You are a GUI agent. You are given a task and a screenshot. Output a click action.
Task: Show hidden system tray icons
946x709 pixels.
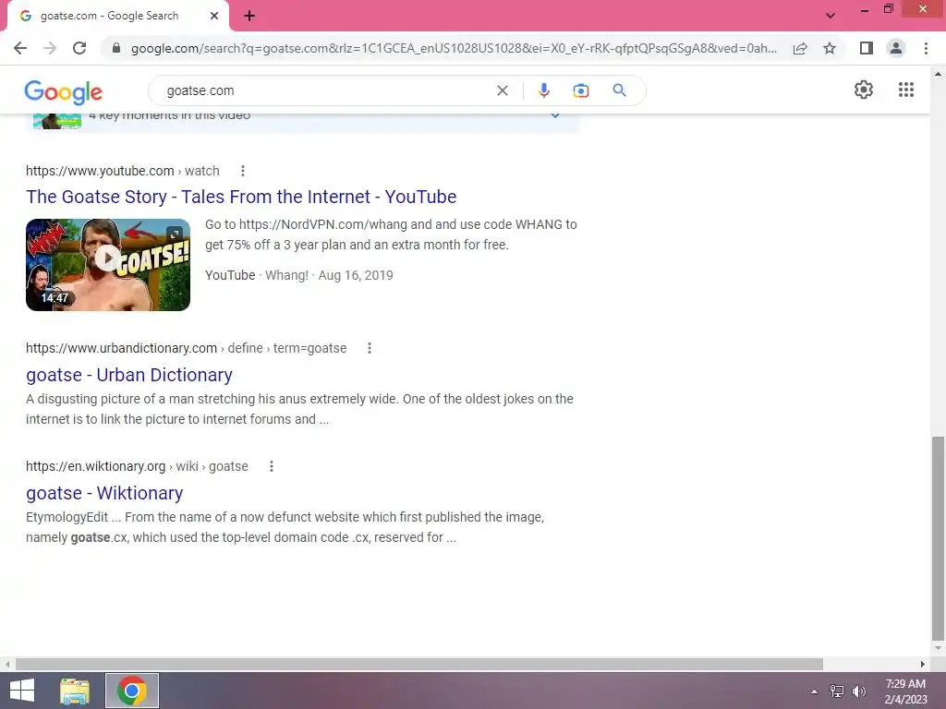tap(815, 691)
